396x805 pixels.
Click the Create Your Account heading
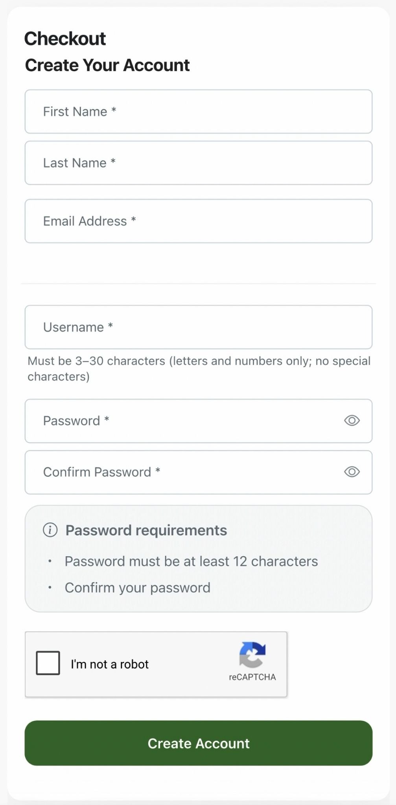point(107,65)
